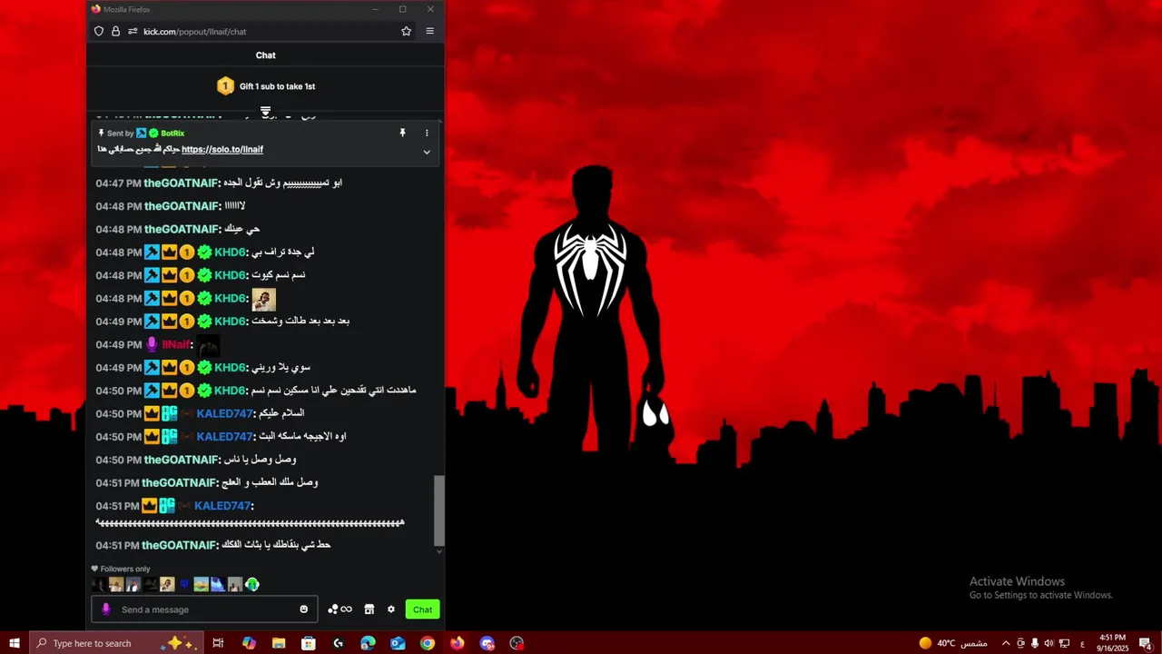
Task: Bookmark this page with the star icon
Action: [x=406, y=31]
